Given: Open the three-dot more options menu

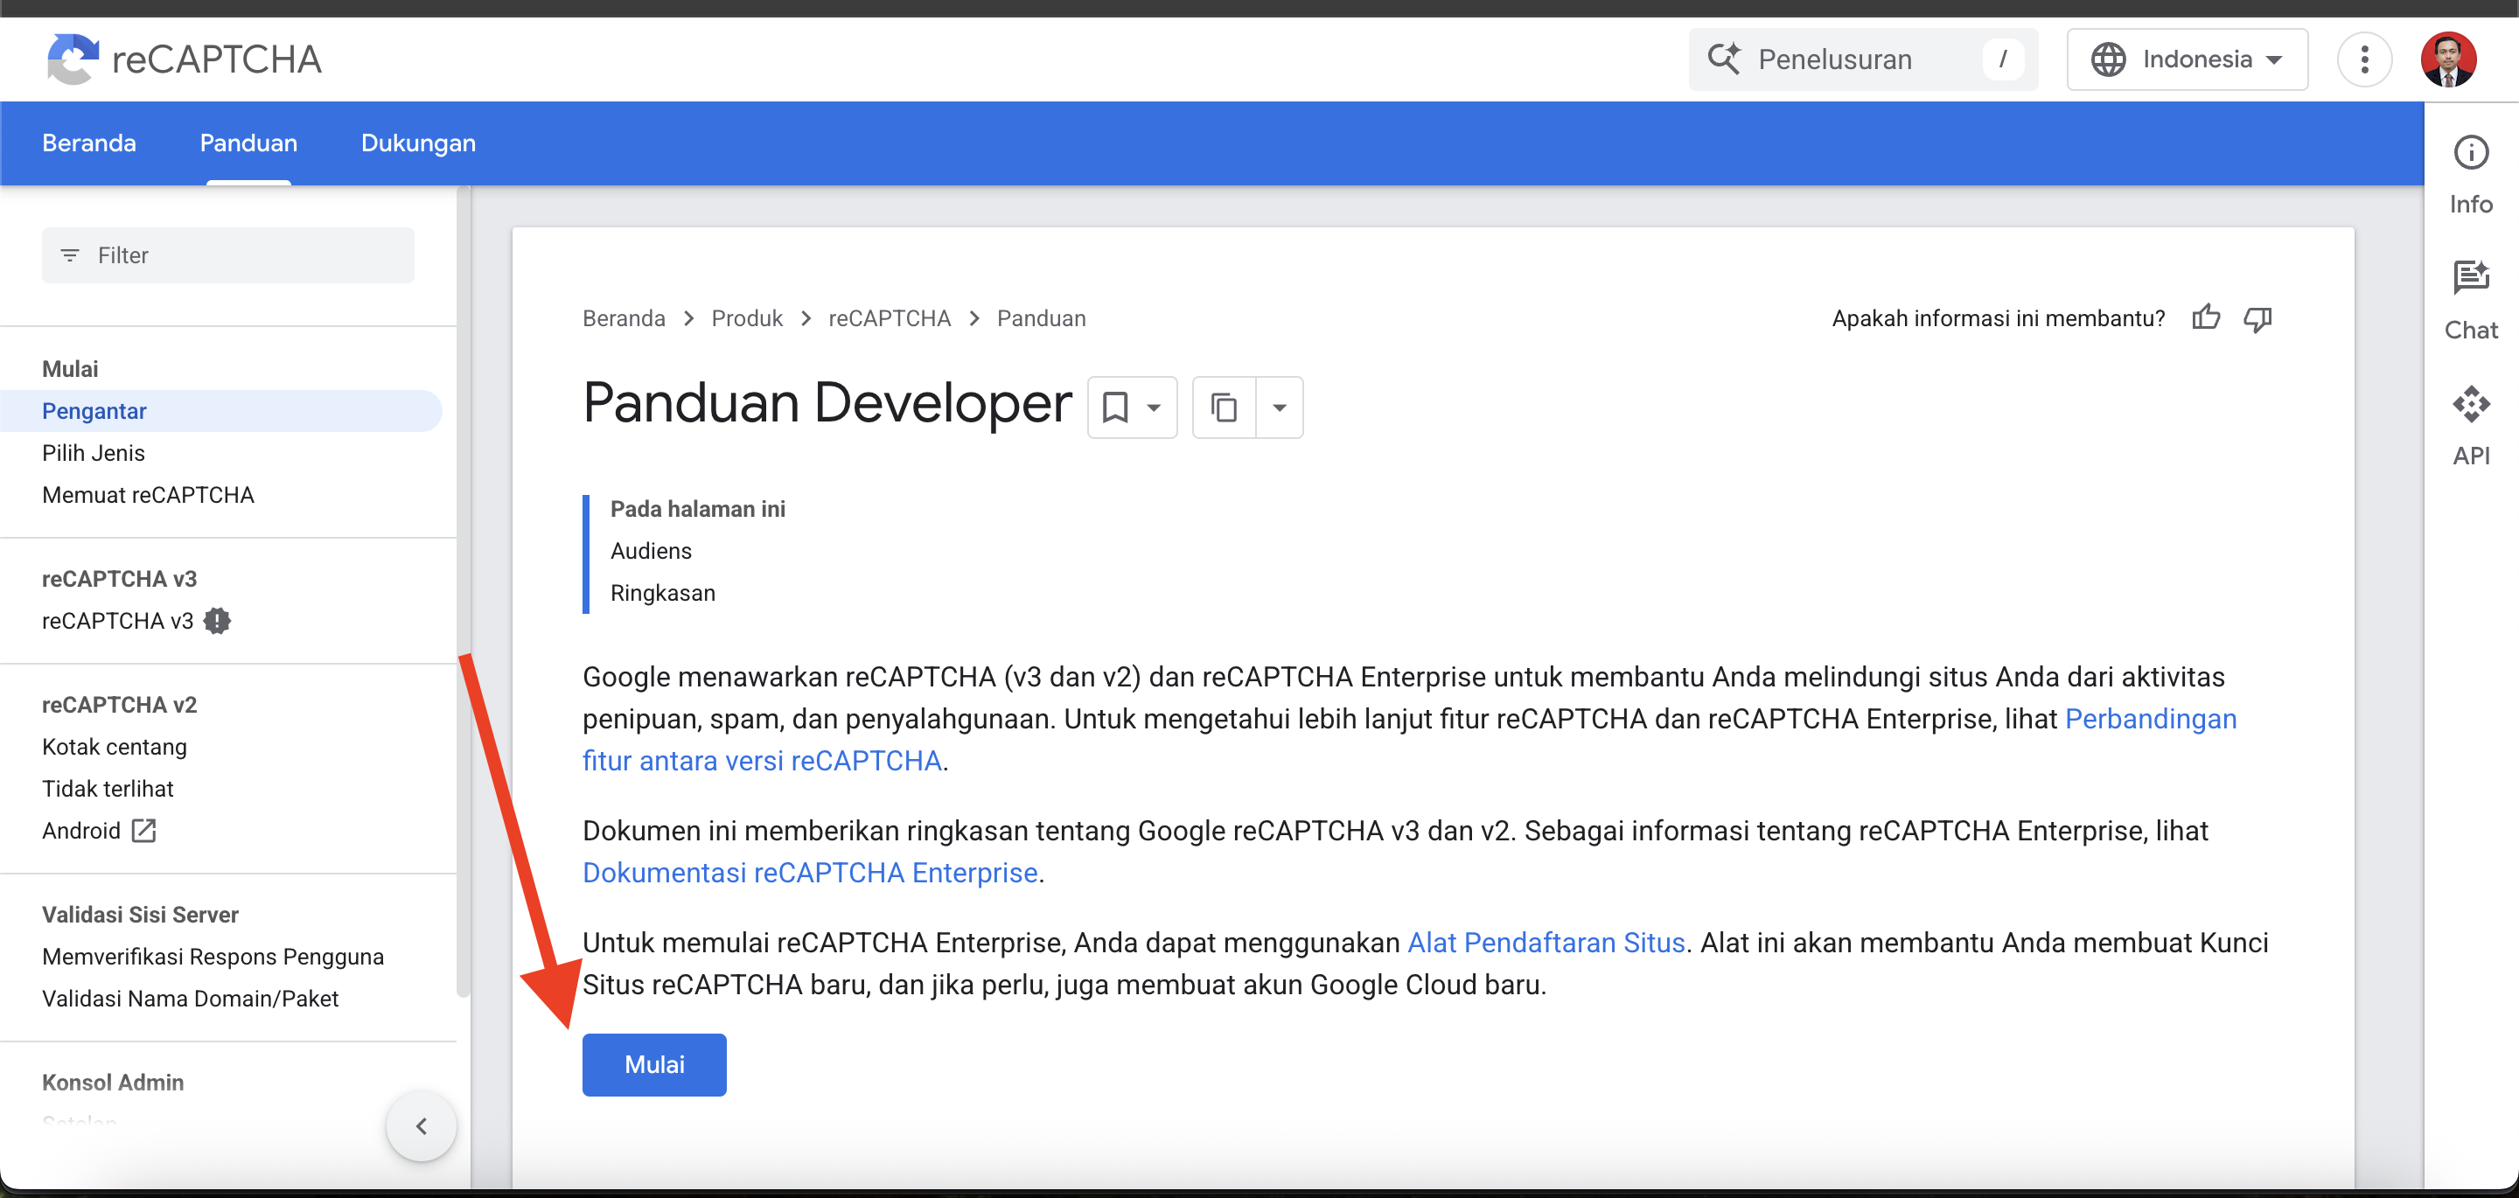Looking at the screenshot, I should pos(2363,59).
